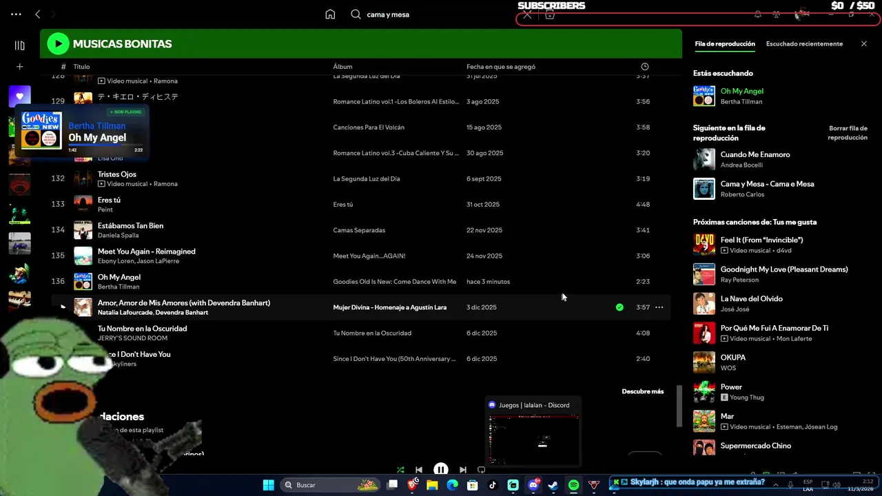Open friend activity people icon
This screenshot has width=882, height=496.
coord(776,14)
